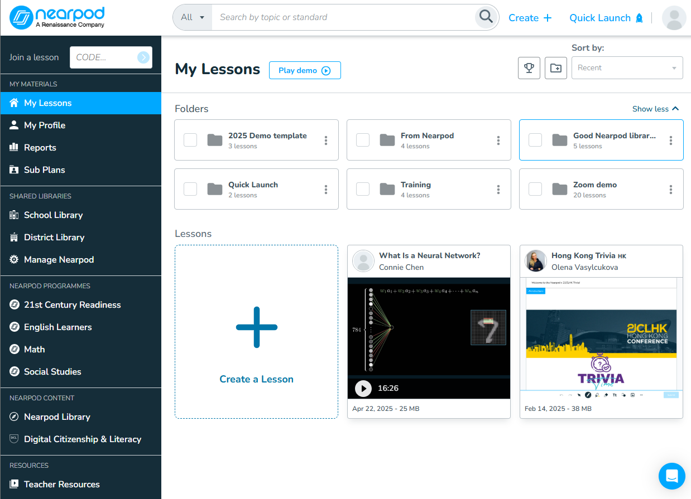Go to Reports in the sidebar
691x499 pixels.
(x=40, y=148)
